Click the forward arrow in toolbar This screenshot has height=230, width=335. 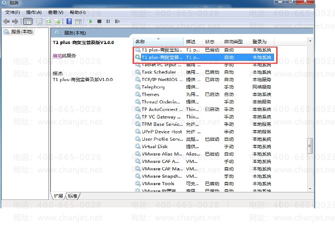pos(15,21)
